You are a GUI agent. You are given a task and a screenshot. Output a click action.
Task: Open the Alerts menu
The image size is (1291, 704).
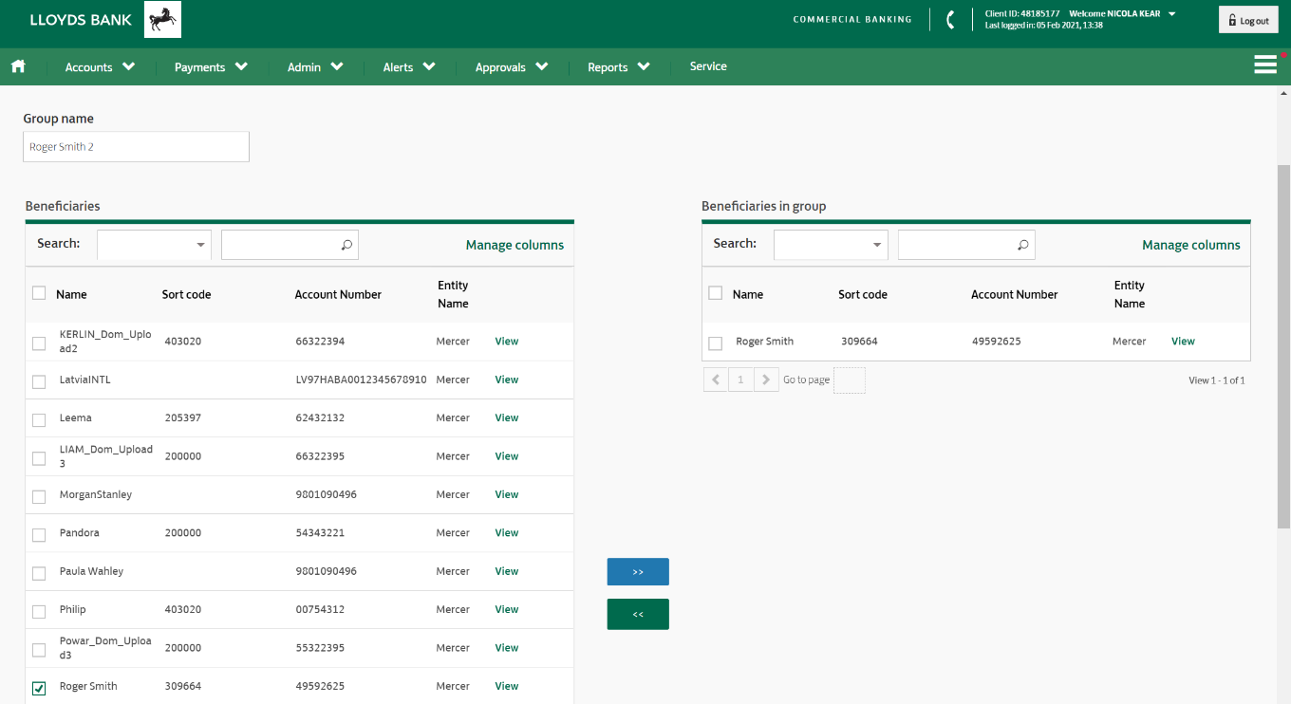point(409,66)
